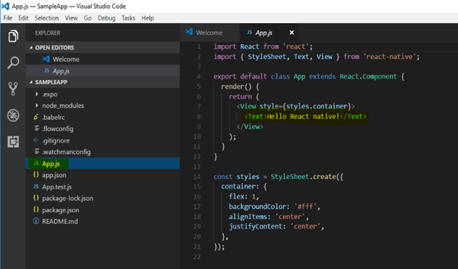458x269 pixels.
Task: Close the App.js editor tab
Action: pyautogui.click(x=292, y=33)
